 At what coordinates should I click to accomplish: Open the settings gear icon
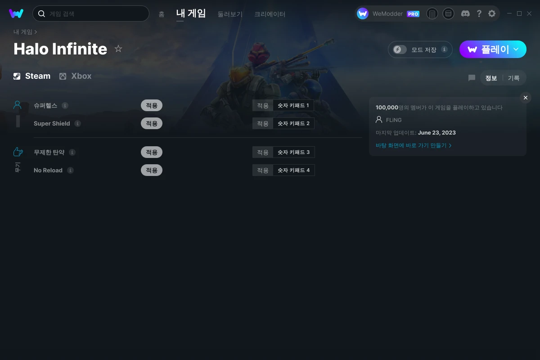click(x=492, y=13)
